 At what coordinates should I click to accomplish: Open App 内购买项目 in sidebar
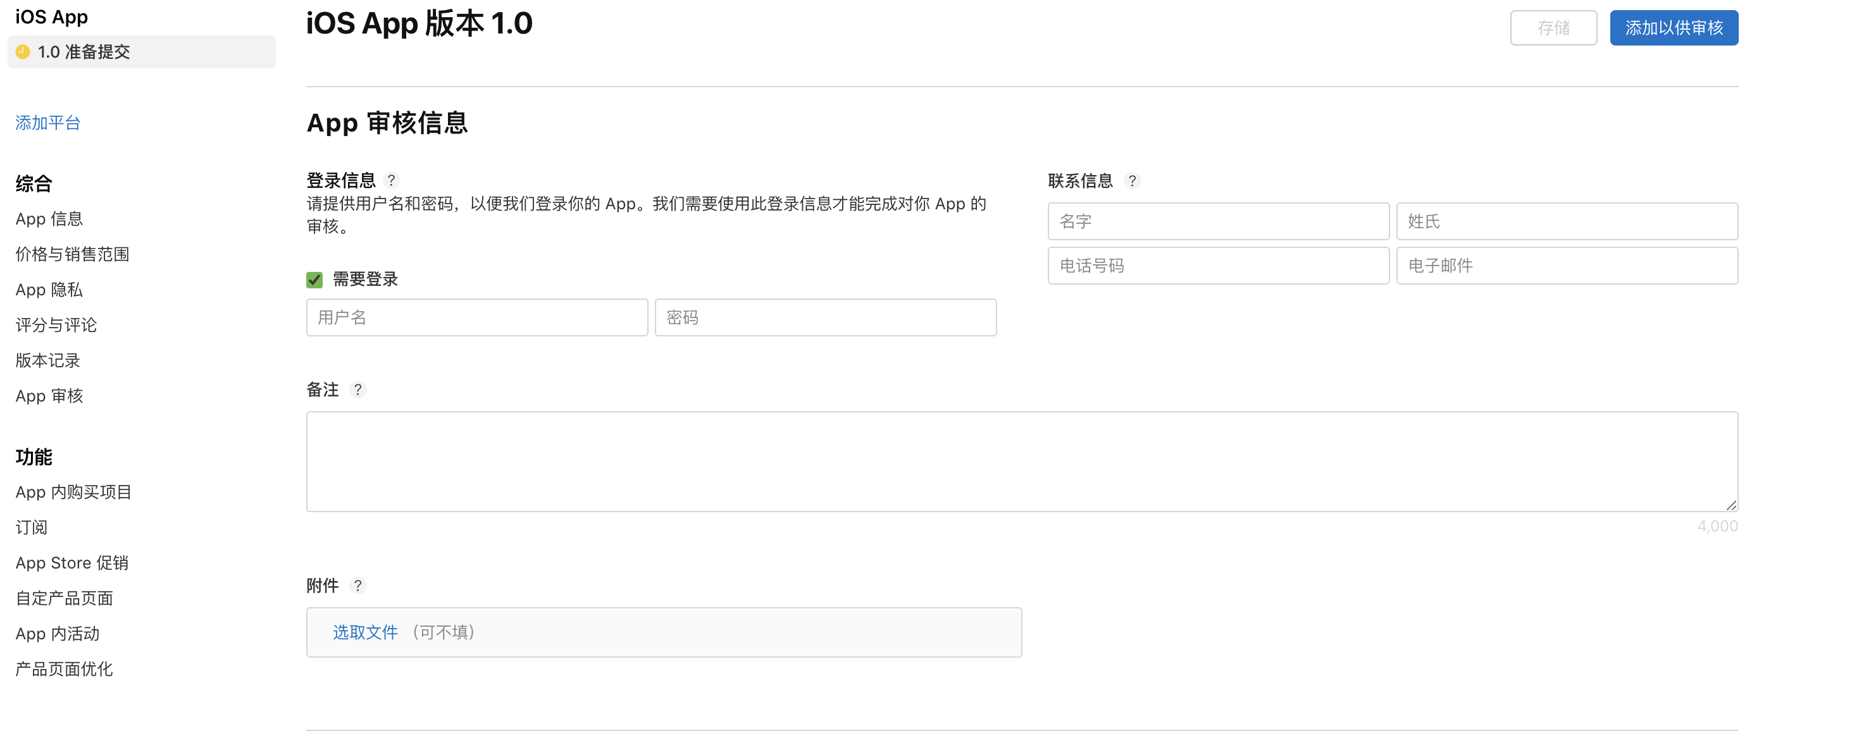click(x=74, y=492)
